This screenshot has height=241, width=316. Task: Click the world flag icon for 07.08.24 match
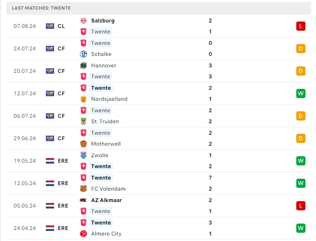50,26
